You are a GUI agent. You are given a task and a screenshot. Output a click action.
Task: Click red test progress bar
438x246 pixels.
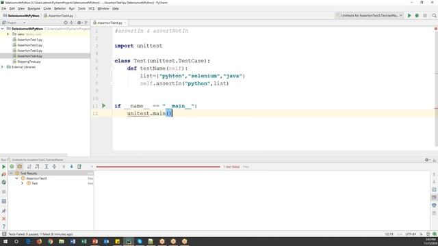tap(158, 167)
